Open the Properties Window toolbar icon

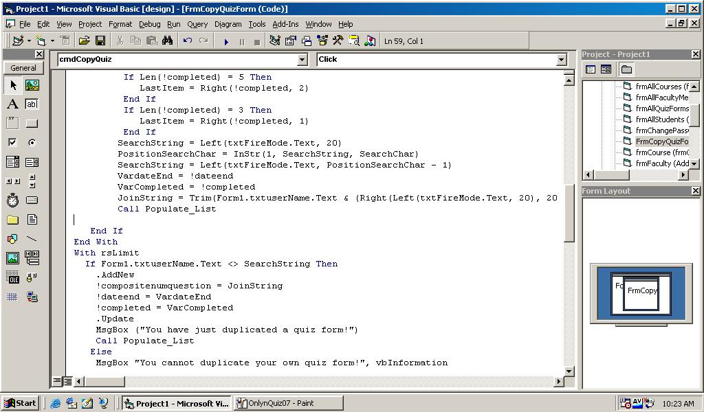(291, 41)
